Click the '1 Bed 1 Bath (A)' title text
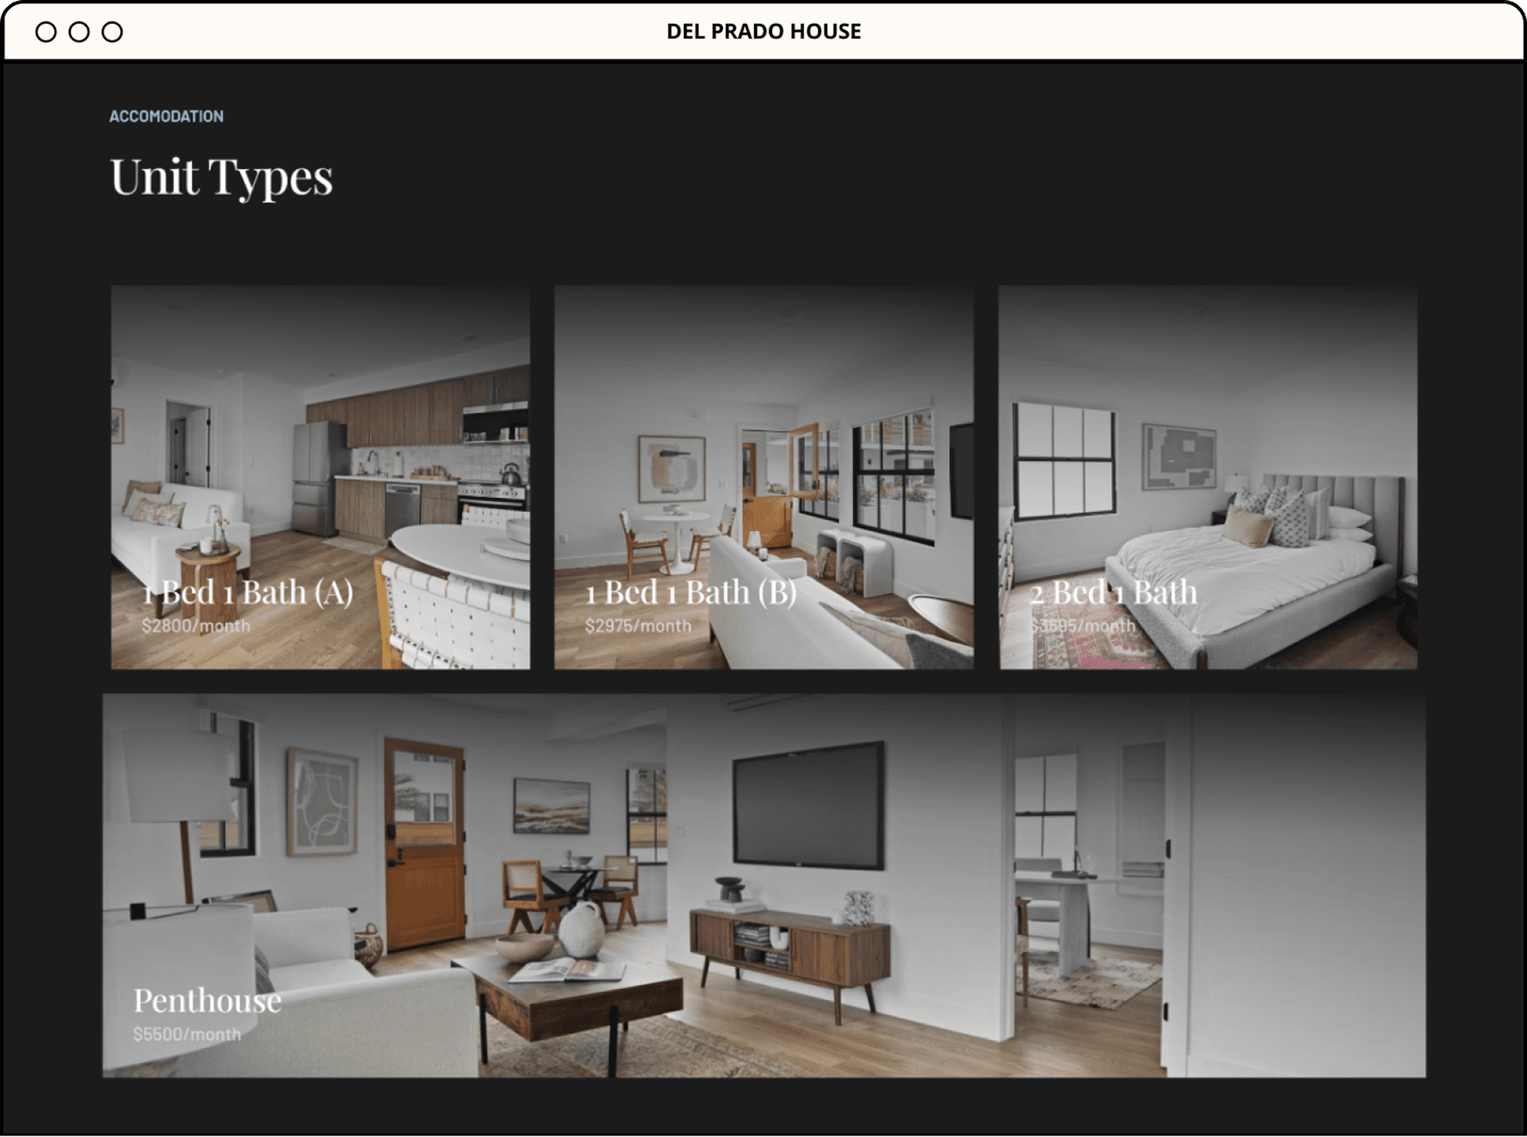Image resolution: width=1527 pixels, height=1137 pixels. click(247, 592)
